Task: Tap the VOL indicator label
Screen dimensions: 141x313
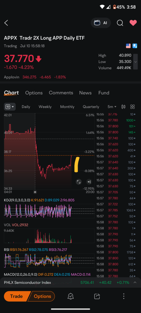Action: click(x=7, y=225)
